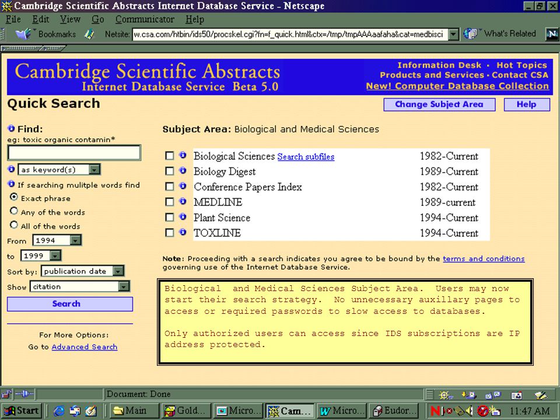Select the Exact phrase radio button
Viewport: 560px width, 420px height.
14,197
